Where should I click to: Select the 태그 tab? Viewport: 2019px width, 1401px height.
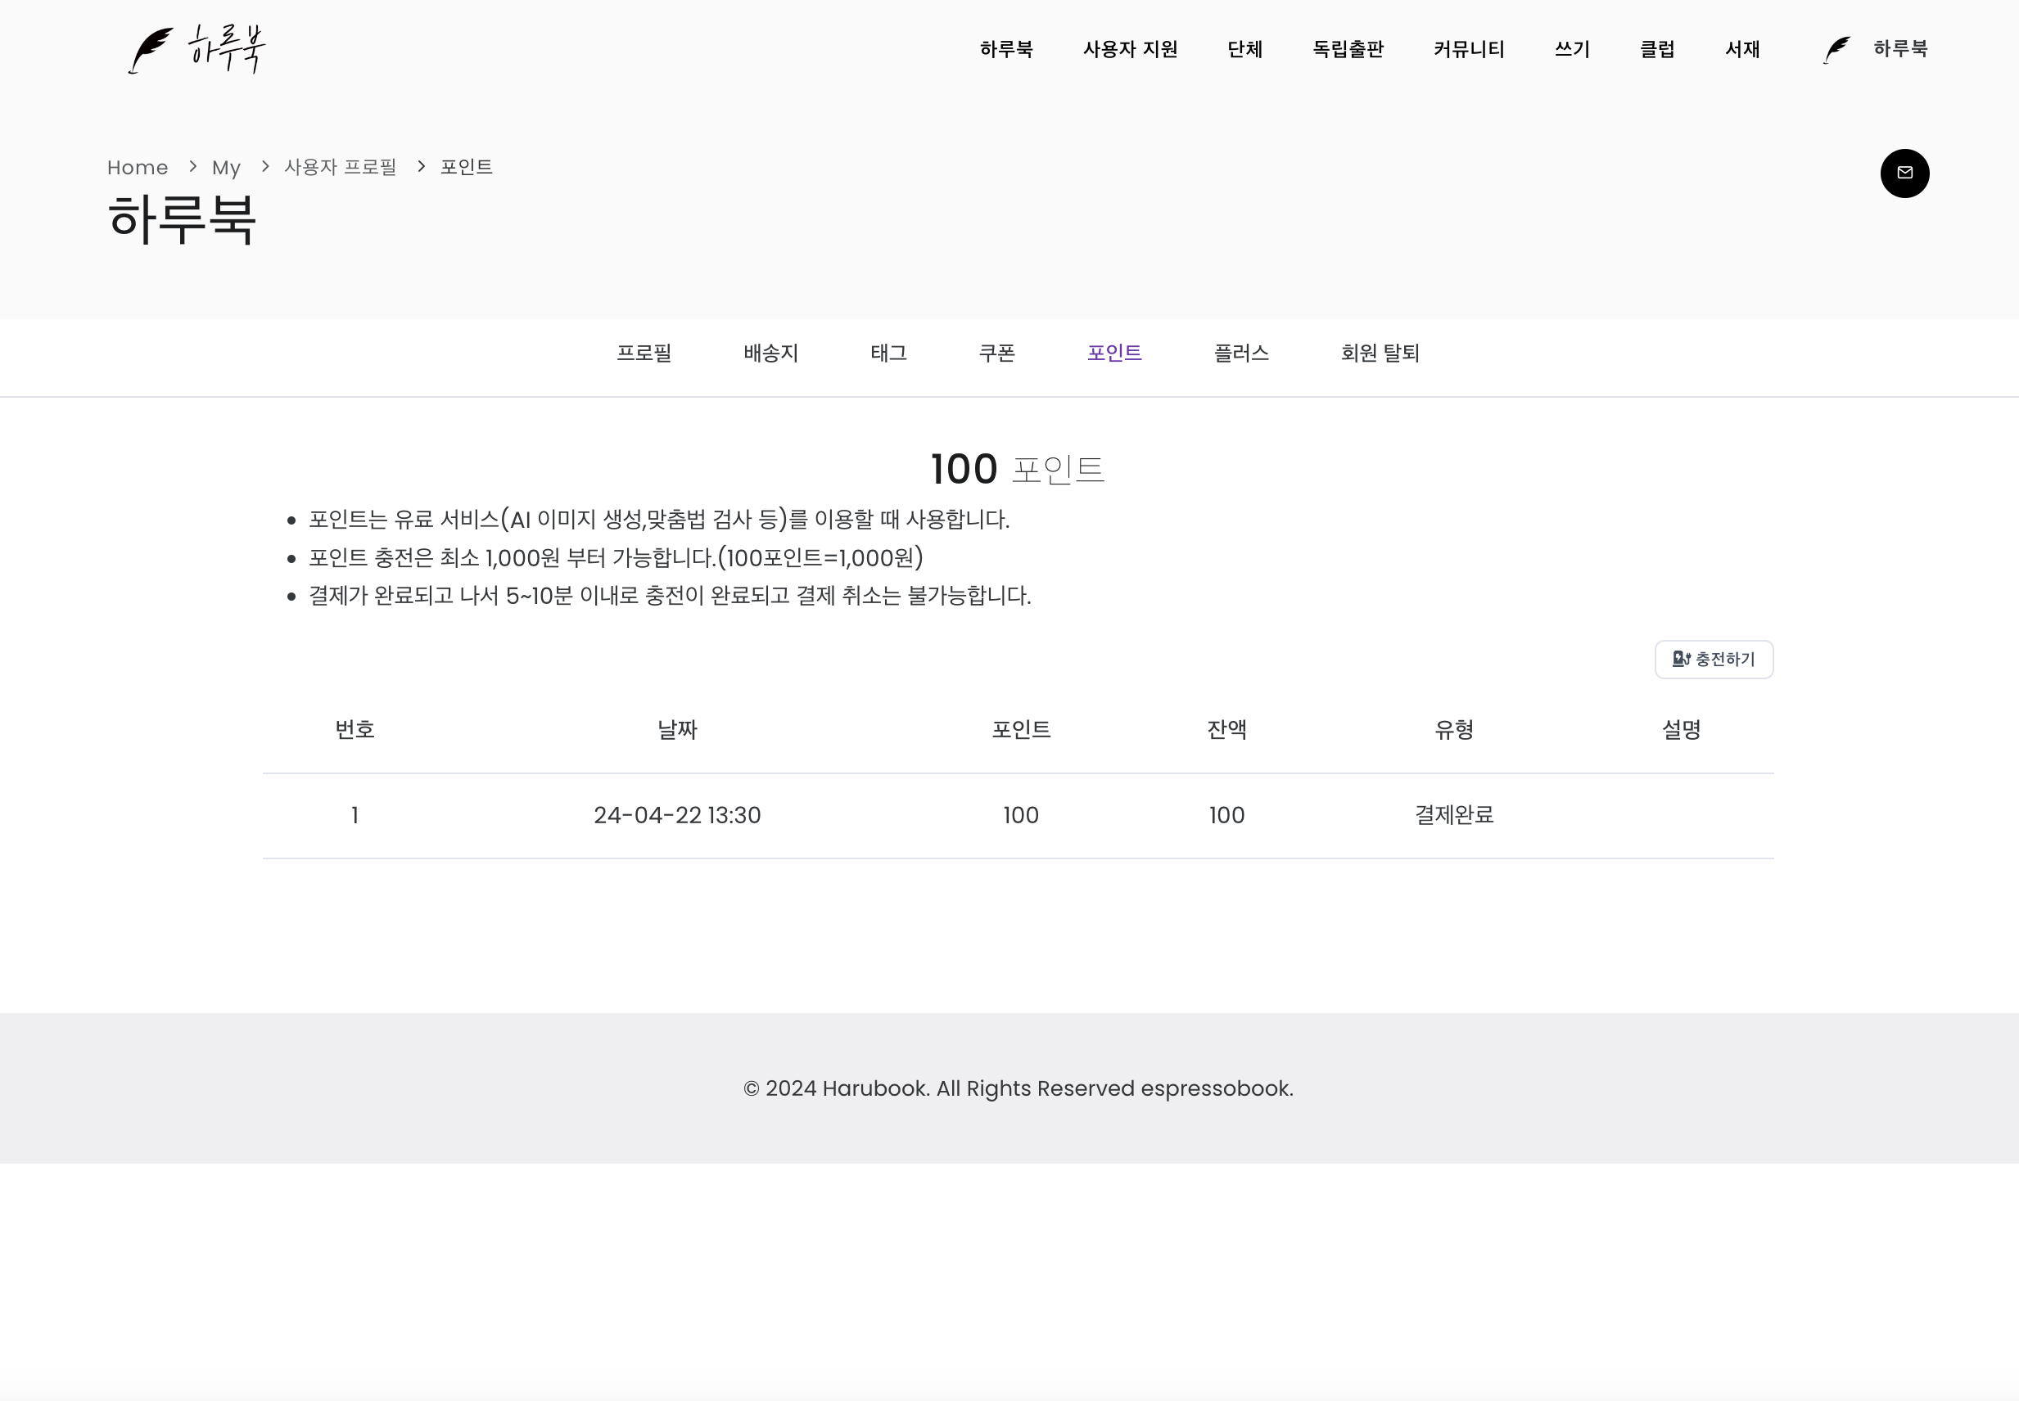tap(888, 353)
